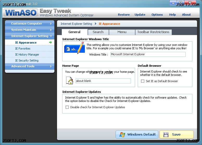
Task: Open the Advanced Tools section
Action: tap(30, 66)
